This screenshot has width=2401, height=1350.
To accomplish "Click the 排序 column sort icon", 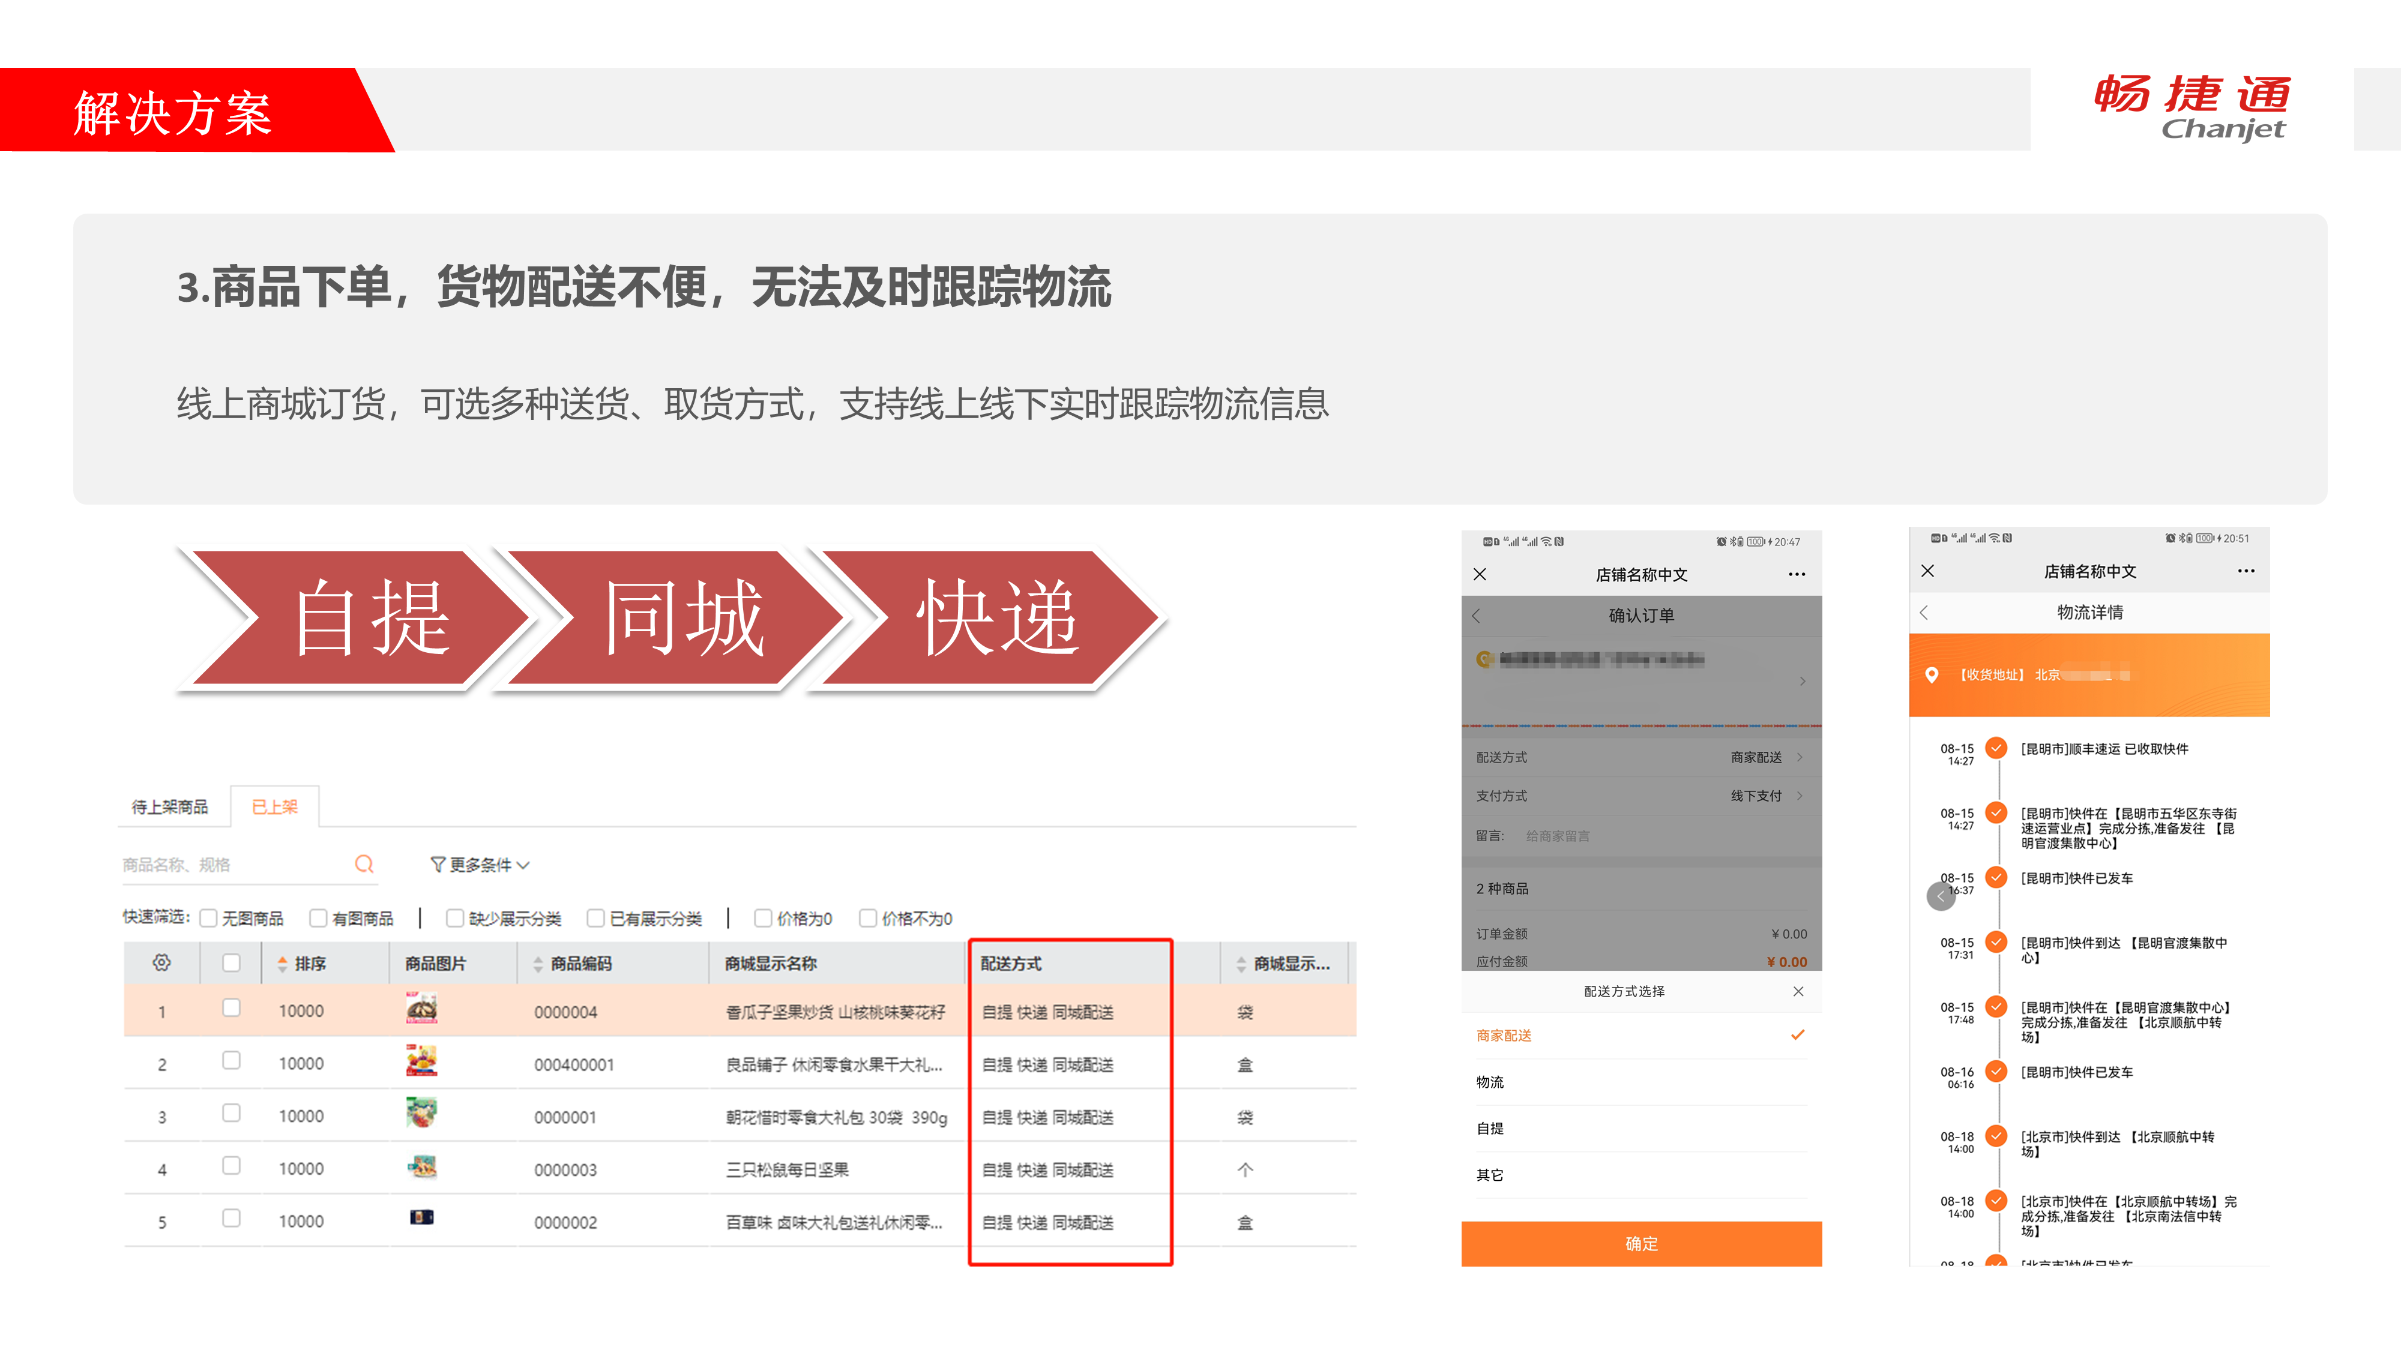I will point(282,964).
